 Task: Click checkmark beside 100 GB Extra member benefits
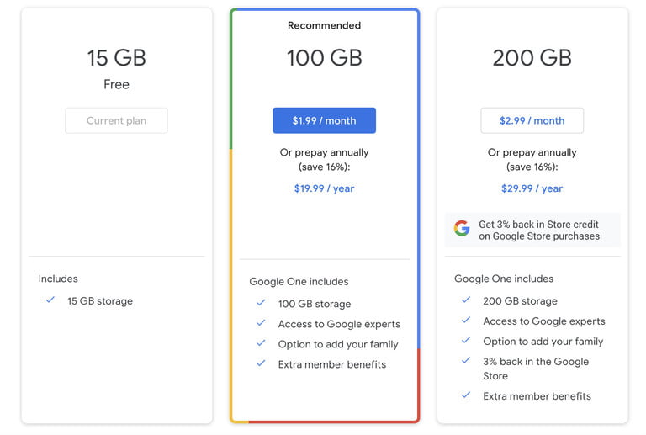point(261,363)
